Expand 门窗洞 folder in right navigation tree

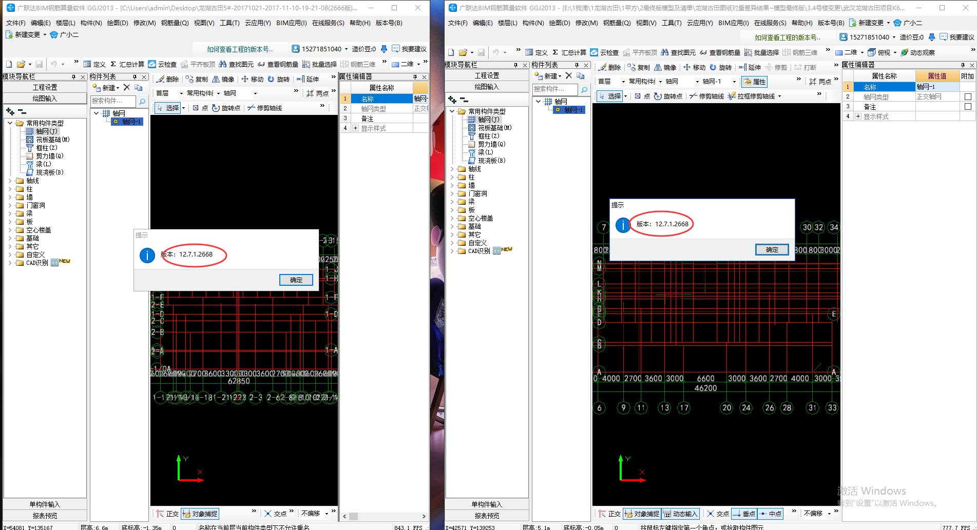point(452,193)
